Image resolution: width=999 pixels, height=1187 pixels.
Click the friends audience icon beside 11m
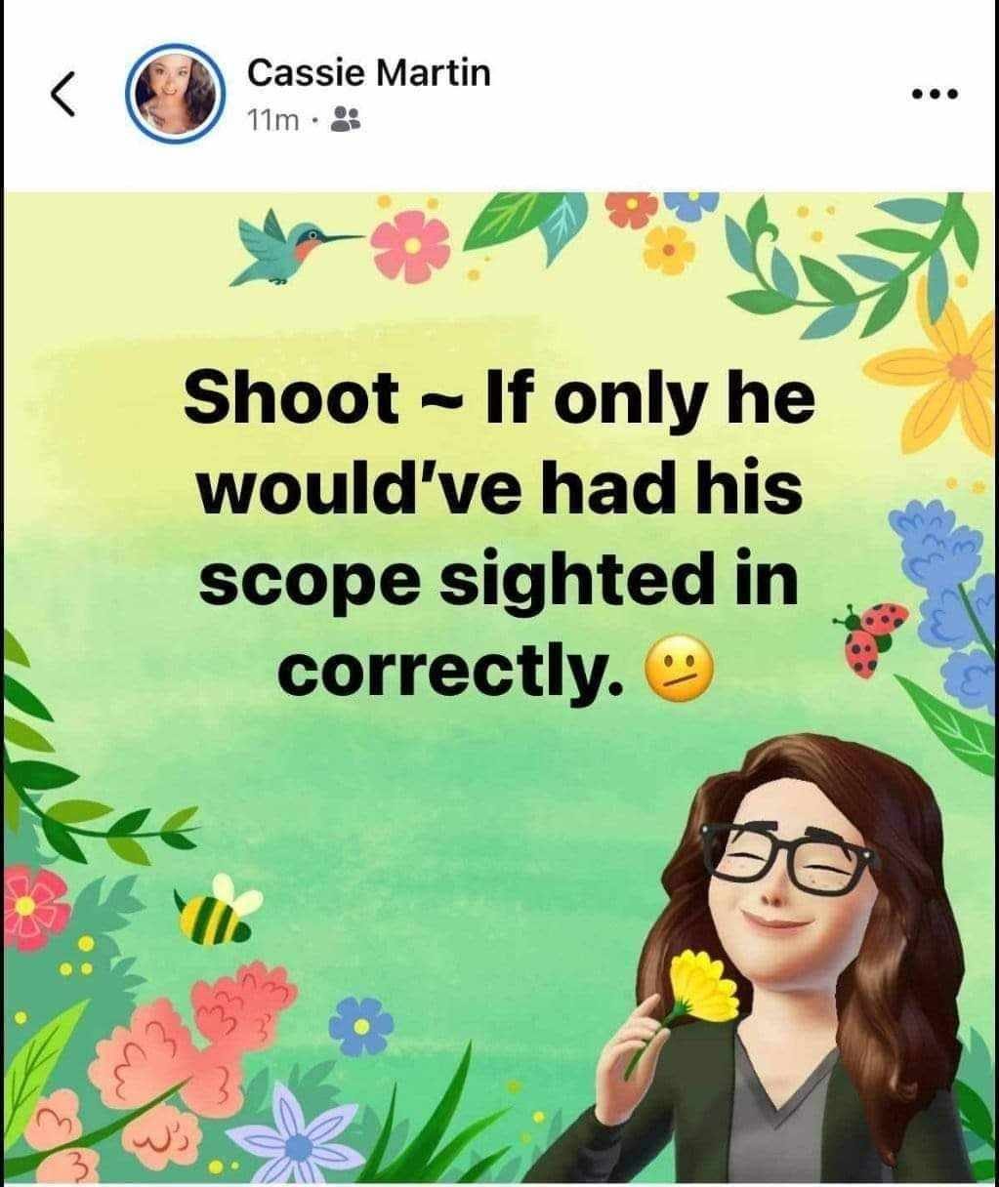tap(346, 120)
